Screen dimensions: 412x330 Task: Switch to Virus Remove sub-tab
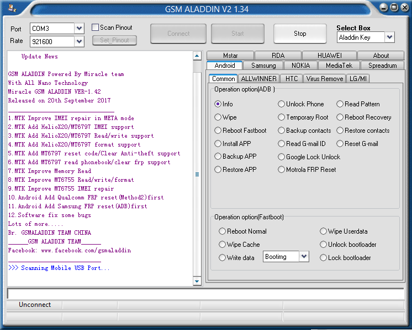(325, 79)
